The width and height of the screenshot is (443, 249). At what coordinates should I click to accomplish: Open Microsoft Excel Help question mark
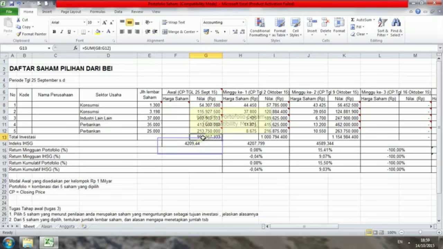tap(418, 11)
